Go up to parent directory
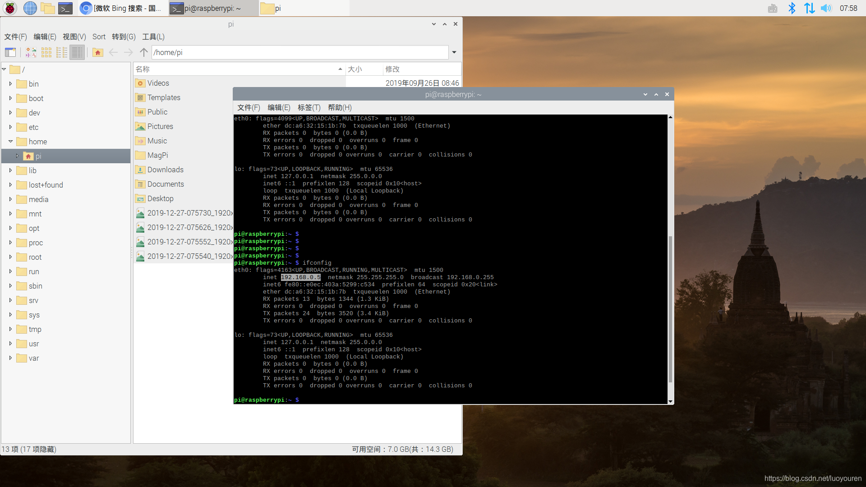The width and height of the screenshot is (866, 487). [144, 52]
